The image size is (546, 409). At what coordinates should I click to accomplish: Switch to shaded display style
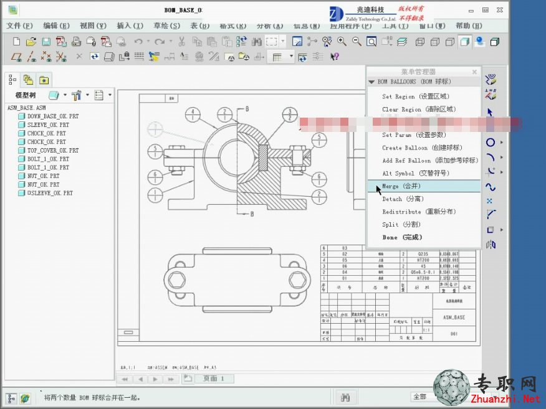click(x=465, y=42)
